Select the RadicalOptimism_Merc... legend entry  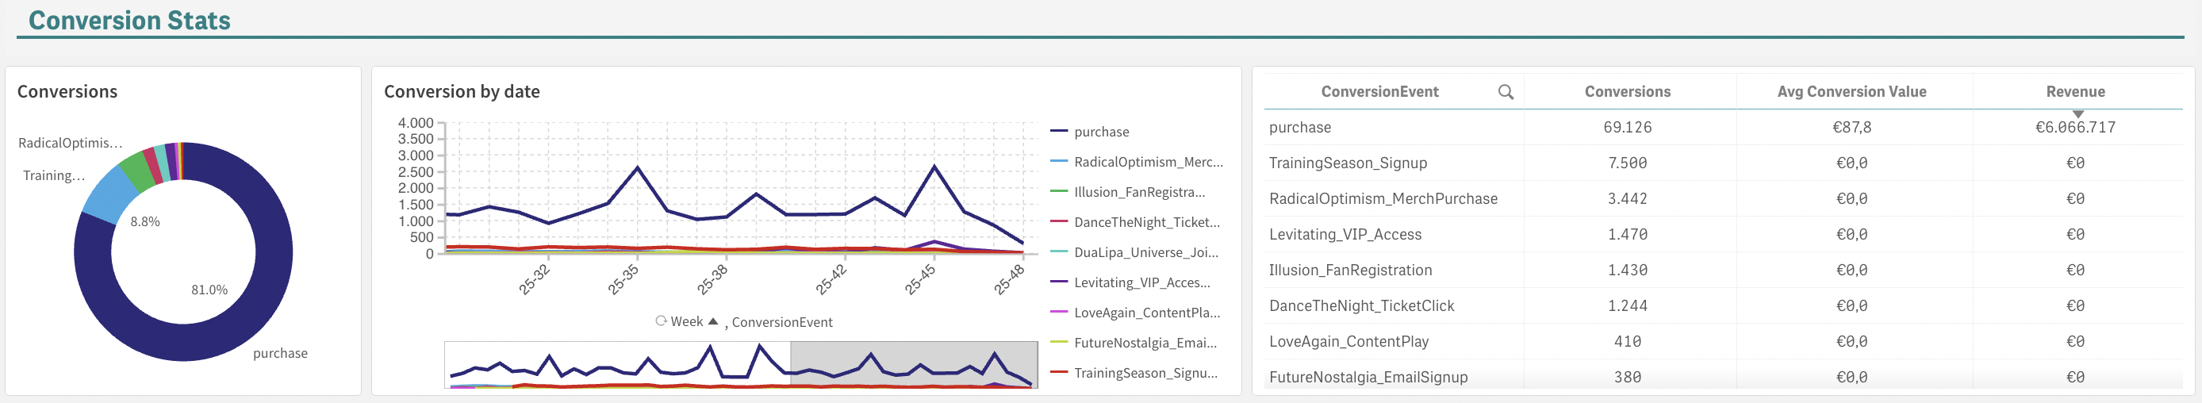[x=1148, y=162]
